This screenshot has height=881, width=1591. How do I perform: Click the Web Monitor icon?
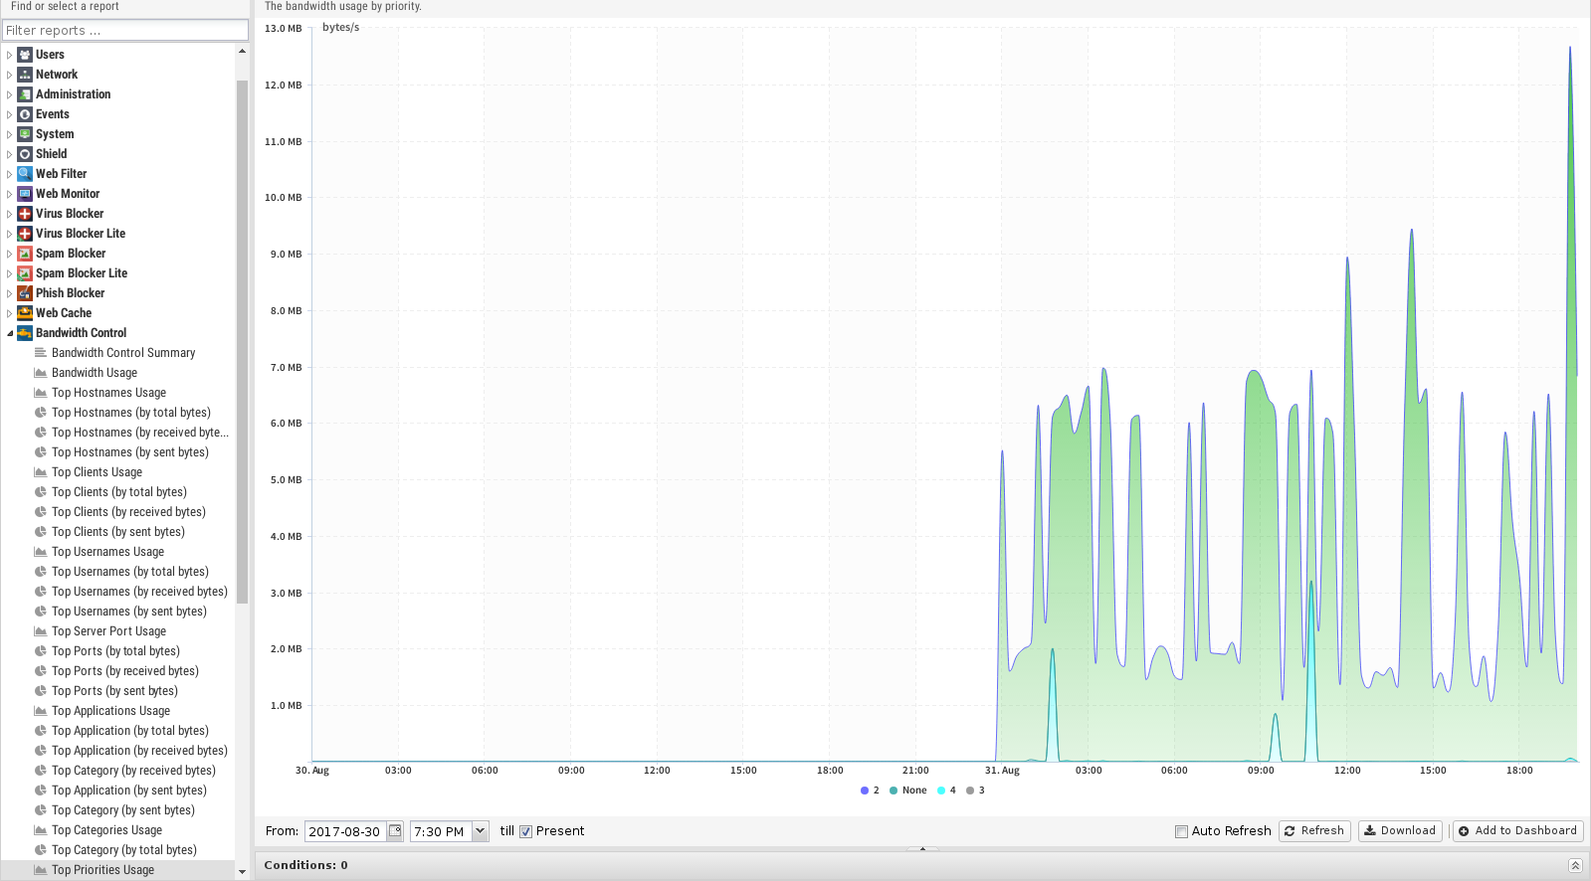[x=25, y=194]
